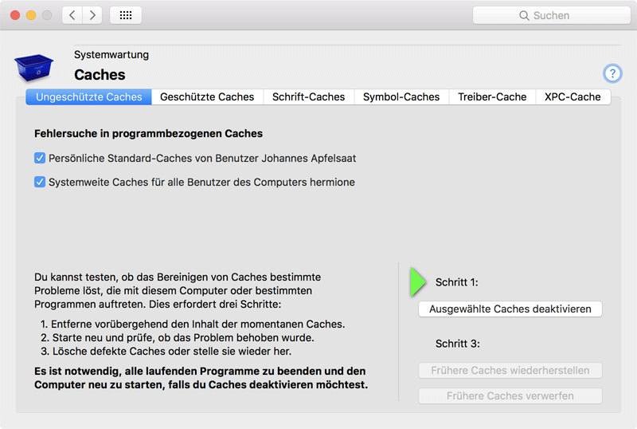Show the Treiber-Cache tab

coord(492,96)
